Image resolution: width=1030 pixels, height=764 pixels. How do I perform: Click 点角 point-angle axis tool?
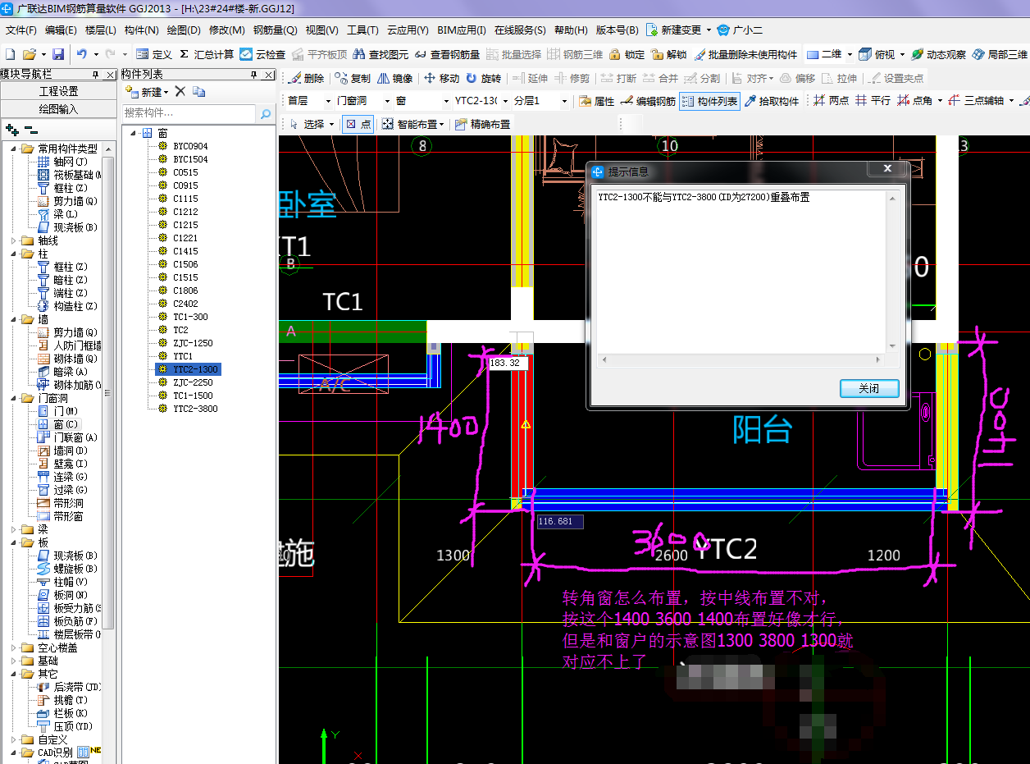(x=914, y=101)
